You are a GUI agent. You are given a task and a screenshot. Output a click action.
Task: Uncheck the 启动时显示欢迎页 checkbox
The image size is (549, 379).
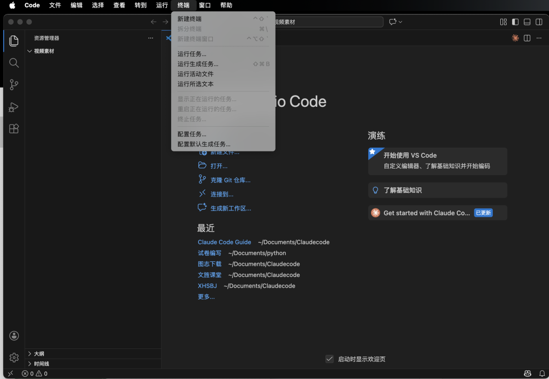(330, 359)
